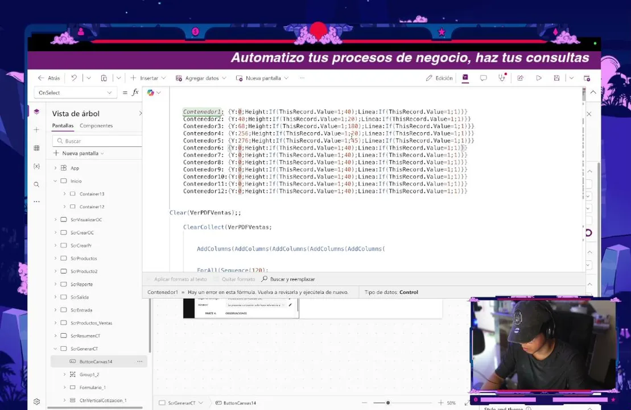Collapse the ScrGenerarCT screen node
Image resolution: width=631 pixels, height=410 pixels.
coord(56,348)
